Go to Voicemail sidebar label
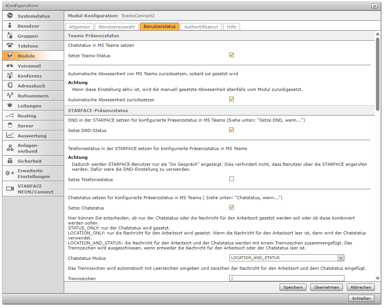 click(x=29, y=66)
